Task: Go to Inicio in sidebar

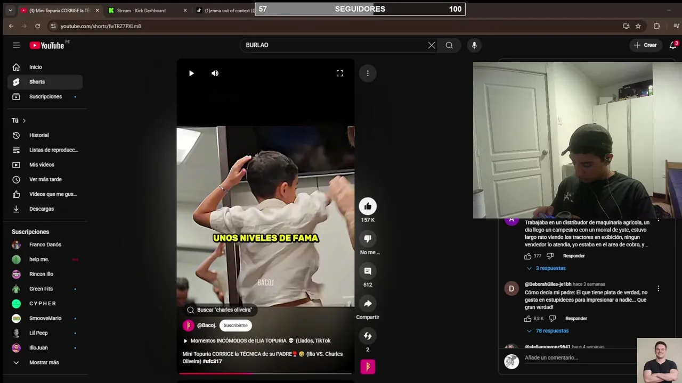Action: [x=45, y=67]
